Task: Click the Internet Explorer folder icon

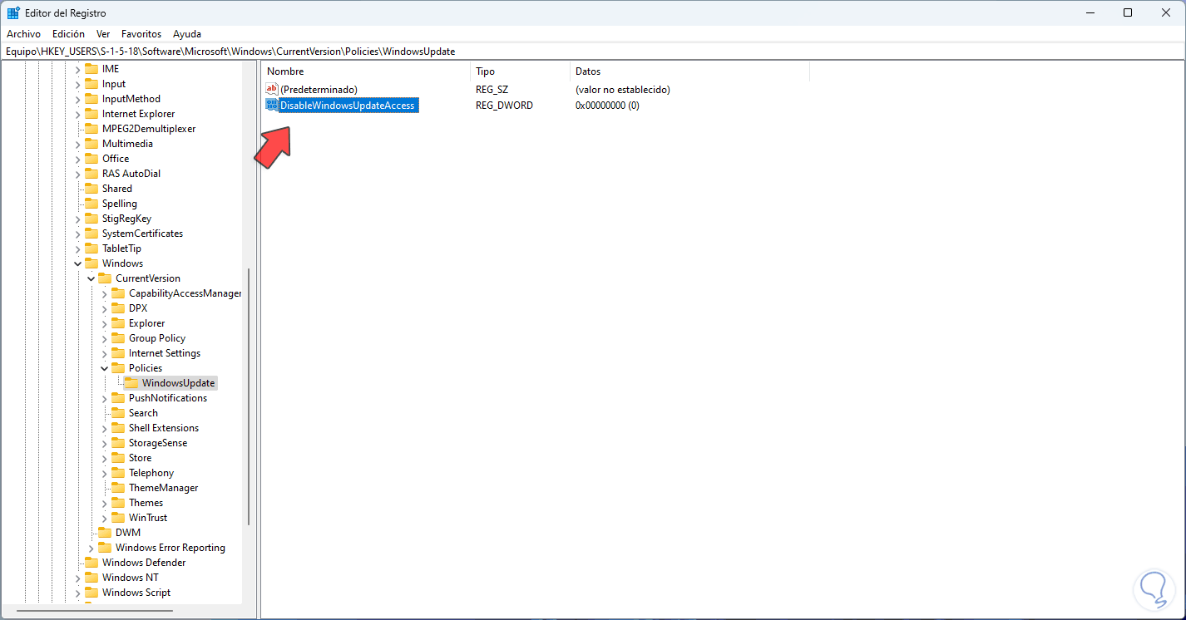Action: pyautogui.click(x=91, y=114)
